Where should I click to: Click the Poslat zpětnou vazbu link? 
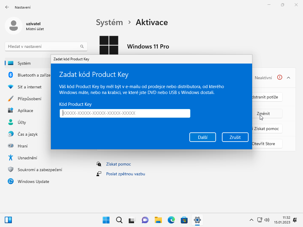point(125,174)
